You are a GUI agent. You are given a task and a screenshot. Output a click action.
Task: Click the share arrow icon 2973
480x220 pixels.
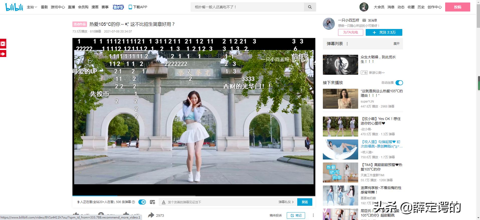click(151, 215)
